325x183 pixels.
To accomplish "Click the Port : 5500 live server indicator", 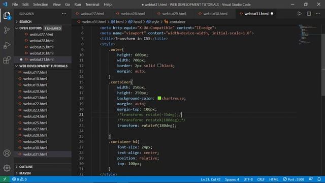I will [x=294, y=179].
